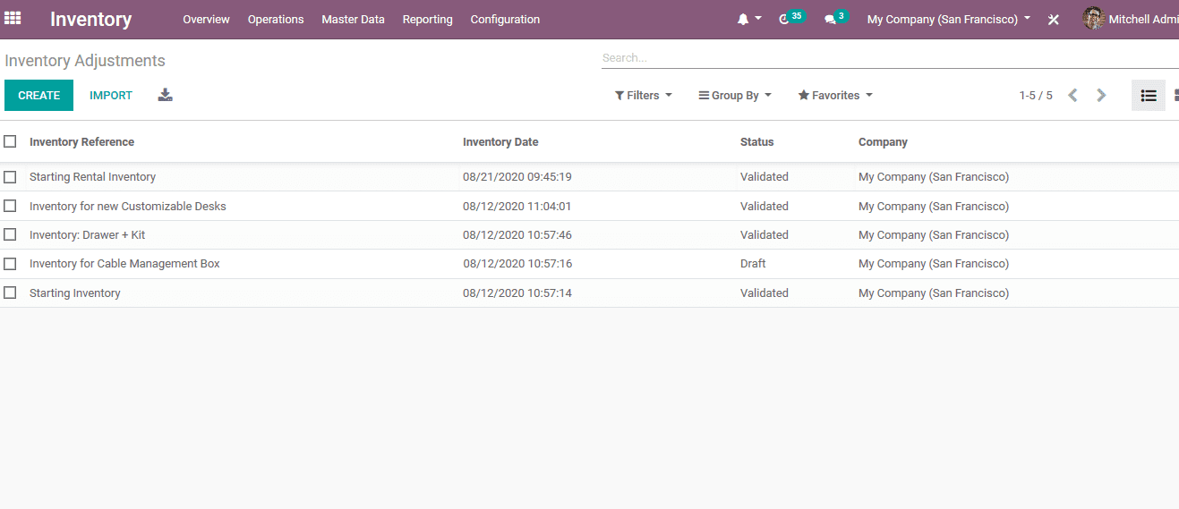This screenshot has width=1179, height=509.
Task: Open the Starting Inventory record
Action: point(74,293)
